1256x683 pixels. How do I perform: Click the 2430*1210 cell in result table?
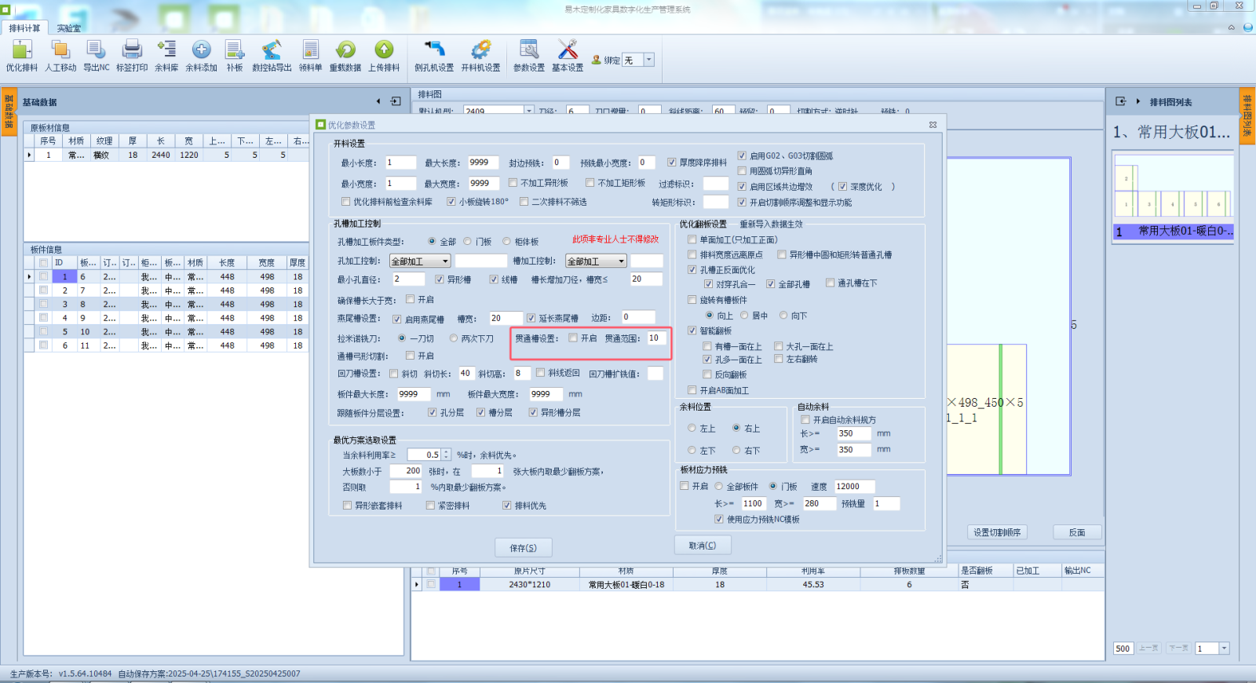click(x=530, y=585)
